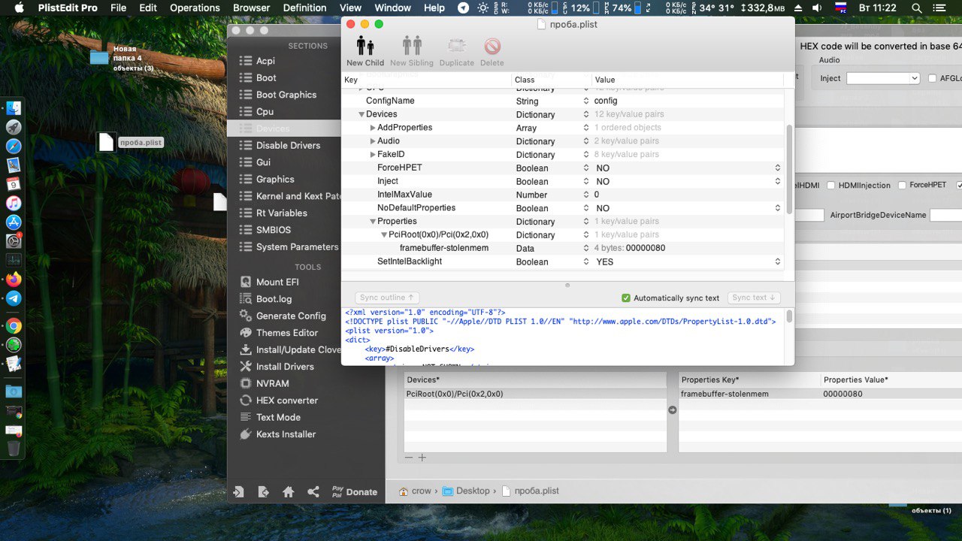Open the Browser menu

[x=252, y=8]
